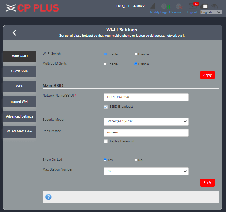The image size is (226, 212).
Task: Open the English language selector
Action: (x=211, y=12)
